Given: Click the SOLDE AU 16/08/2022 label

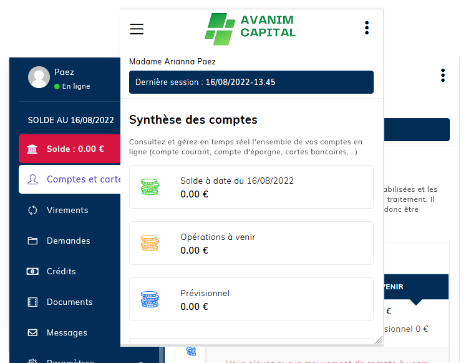Looking at the screenshot, I should 70,120.
